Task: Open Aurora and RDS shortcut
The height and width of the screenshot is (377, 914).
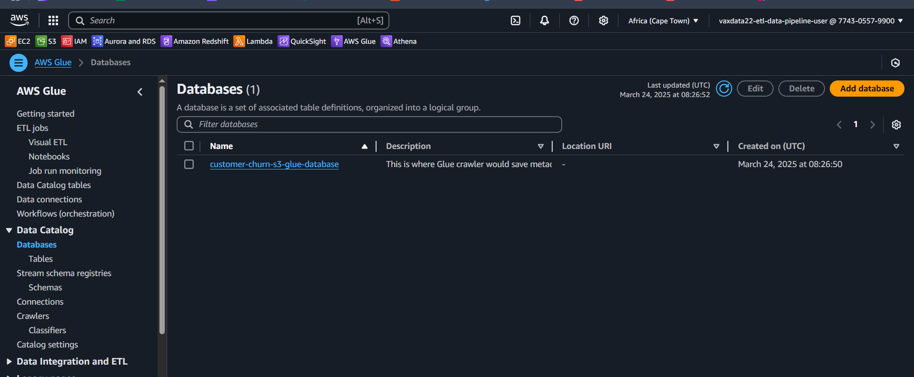Action: (x=124, y=41)
